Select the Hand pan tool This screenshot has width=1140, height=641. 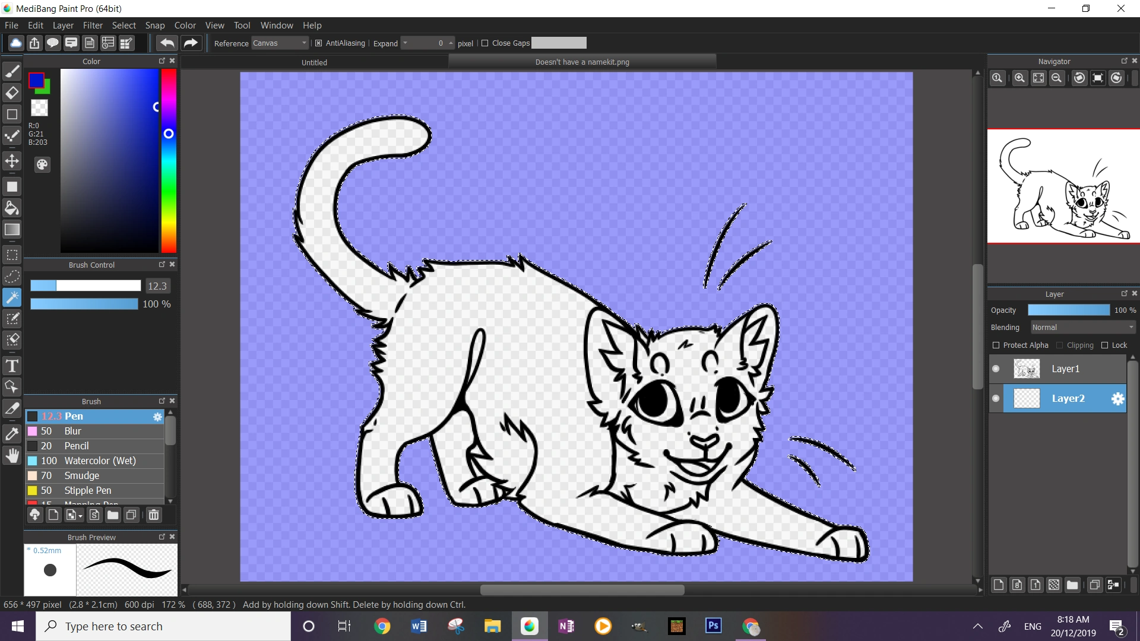point(12,455)
